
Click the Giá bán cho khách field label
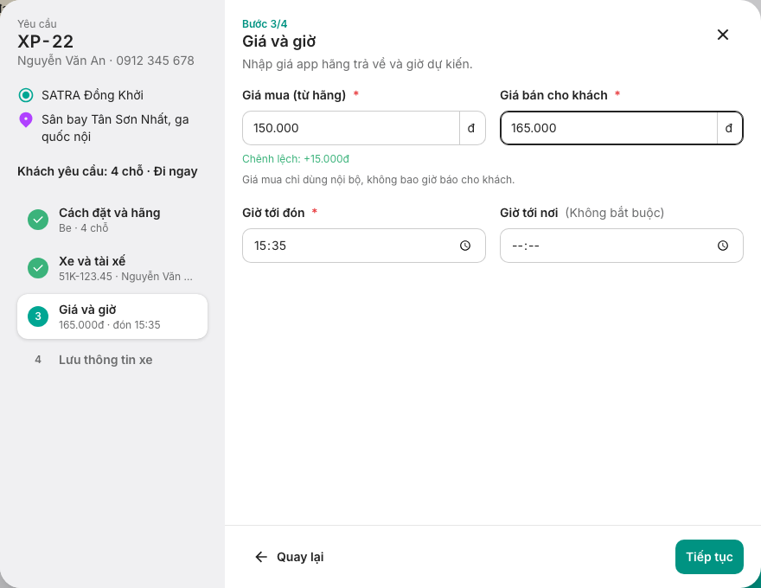pyautogui.click(x=553, y=95)
